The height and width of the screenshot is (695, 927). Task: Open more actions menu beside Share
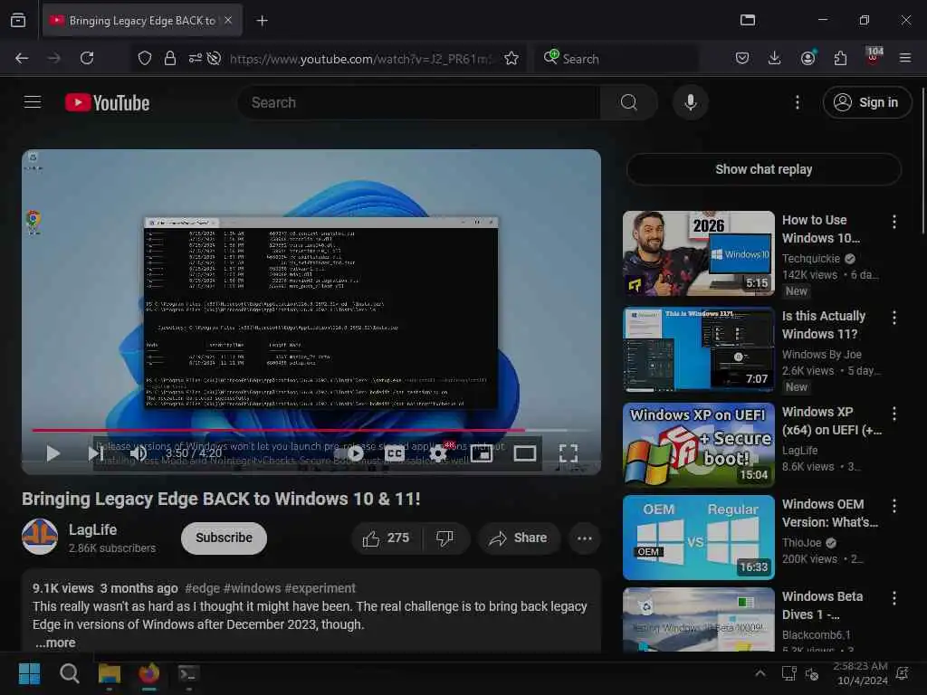point(584,538)
